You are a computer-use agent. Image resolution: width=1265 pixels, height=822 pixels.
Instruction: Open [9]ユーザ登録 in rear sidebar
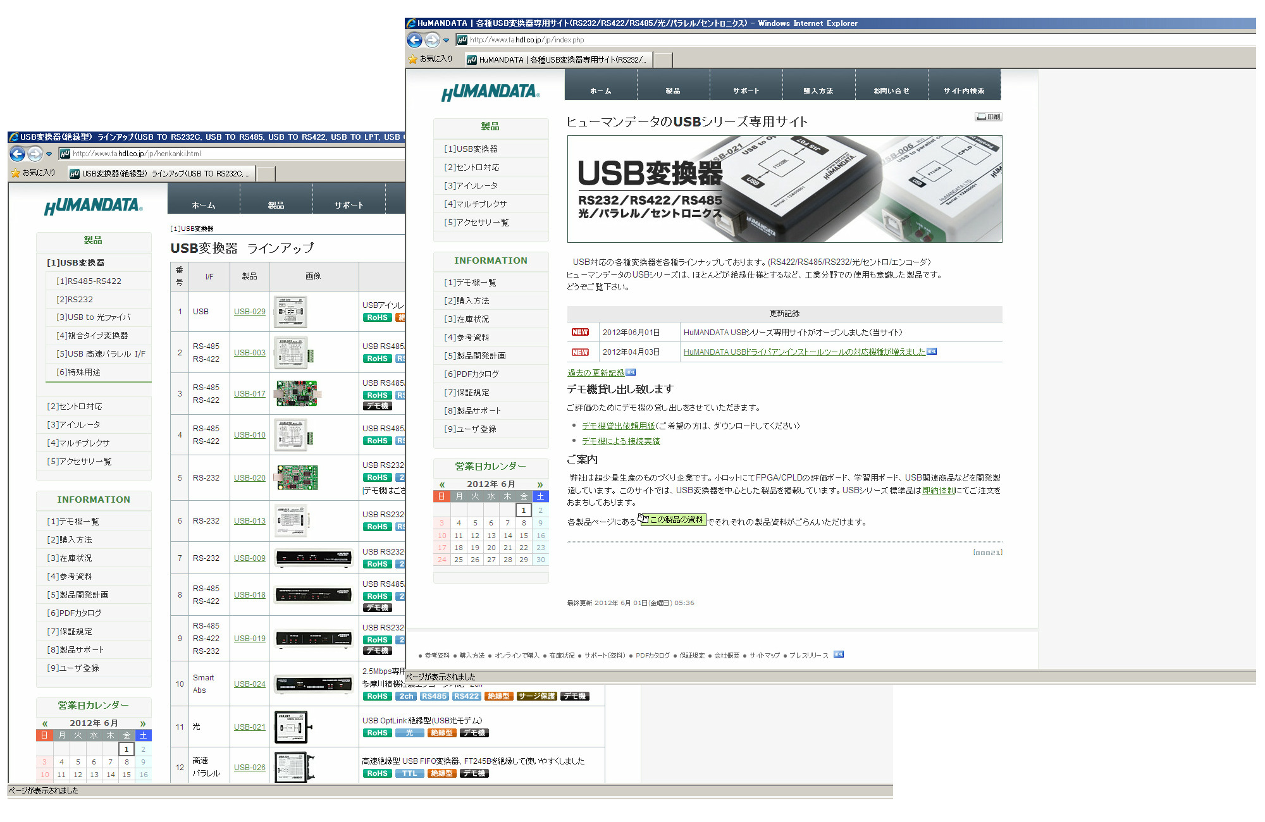point(73,668)
